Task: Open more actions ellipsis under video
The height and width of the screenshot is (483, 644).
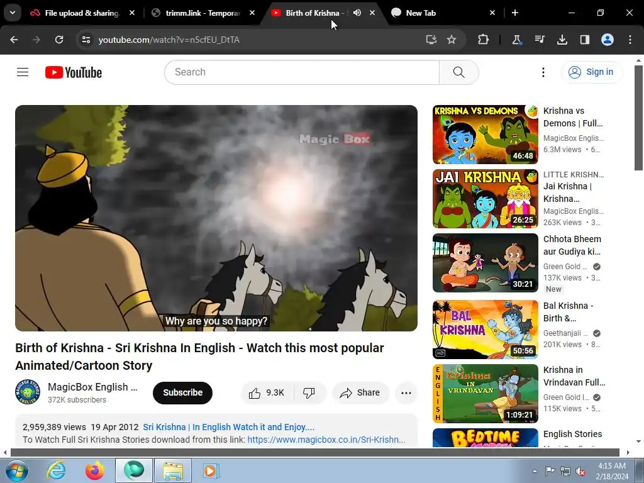Action: click(x=406, y=392)
